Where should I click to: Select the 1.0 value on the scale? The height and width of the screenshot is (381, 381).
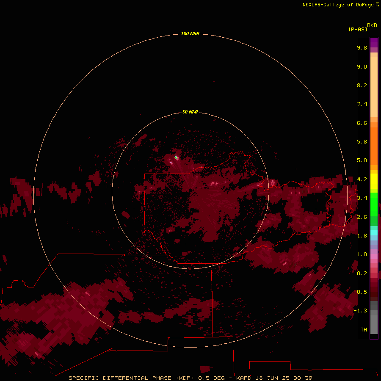click(x=362, y=254)
